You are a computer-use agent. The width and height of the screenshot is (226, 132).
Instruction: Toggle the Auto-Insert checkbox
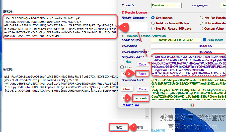coord(204,40)
